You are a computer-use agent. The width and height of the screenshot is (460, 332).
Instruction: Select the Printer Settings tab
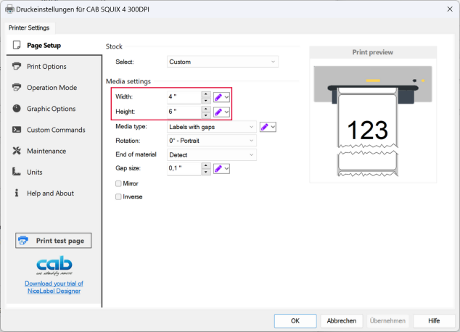pyautogui.click(x=29, y=28)
